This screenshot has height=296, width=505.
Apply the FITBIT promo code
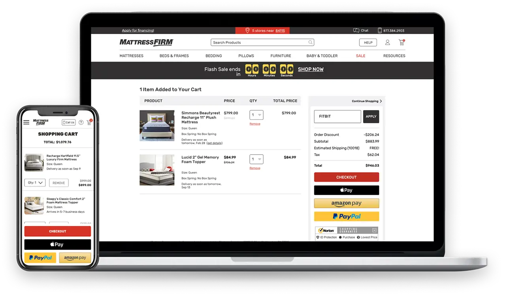371,117
